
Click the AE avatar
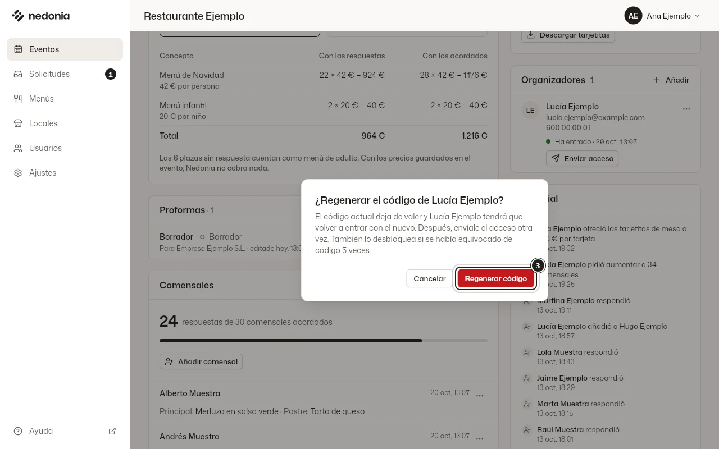(633, 16)
